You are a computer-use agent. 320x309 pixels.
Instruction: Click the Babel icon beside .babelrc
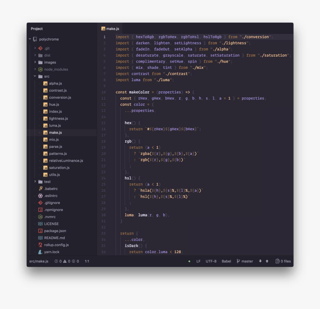pyautogui.click(x=41, y=189)
